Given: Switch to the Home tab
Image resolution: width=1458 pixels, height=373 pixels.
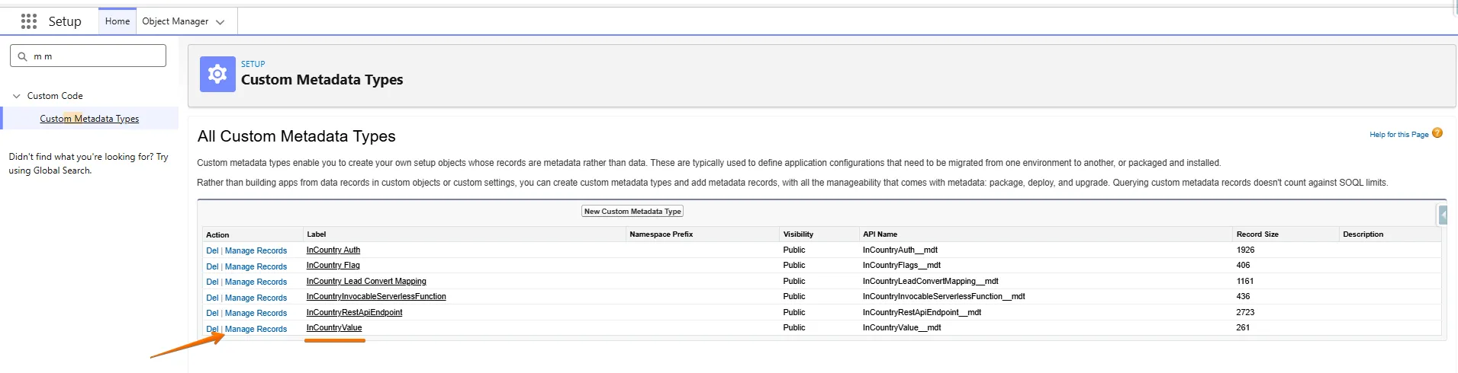Looking at the screenshot, I should (117, 21).
